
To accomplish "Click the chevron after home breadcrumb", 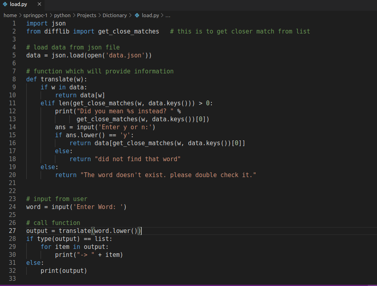I will pos(20,16).
